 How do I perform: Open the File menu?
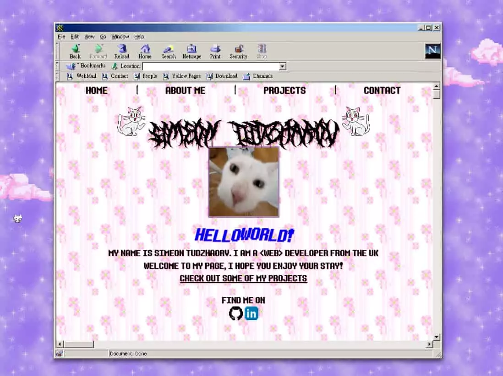[x=61, y=37]
